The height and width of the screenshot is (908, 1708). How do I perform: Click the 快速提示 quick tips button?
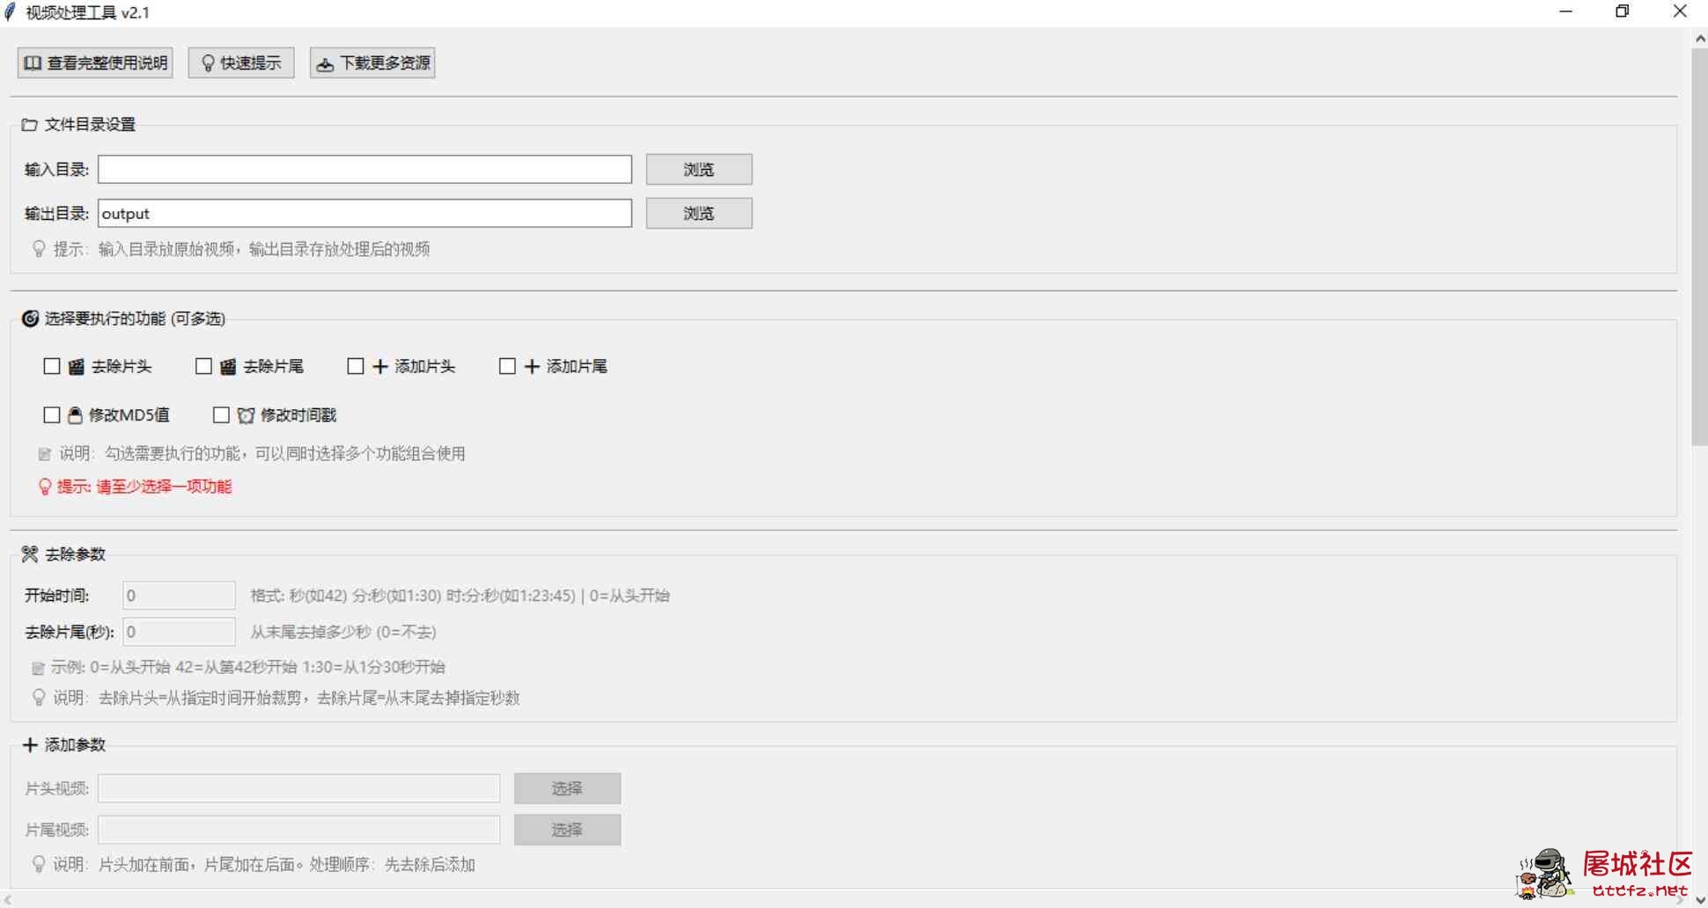[x=241, y=63]
